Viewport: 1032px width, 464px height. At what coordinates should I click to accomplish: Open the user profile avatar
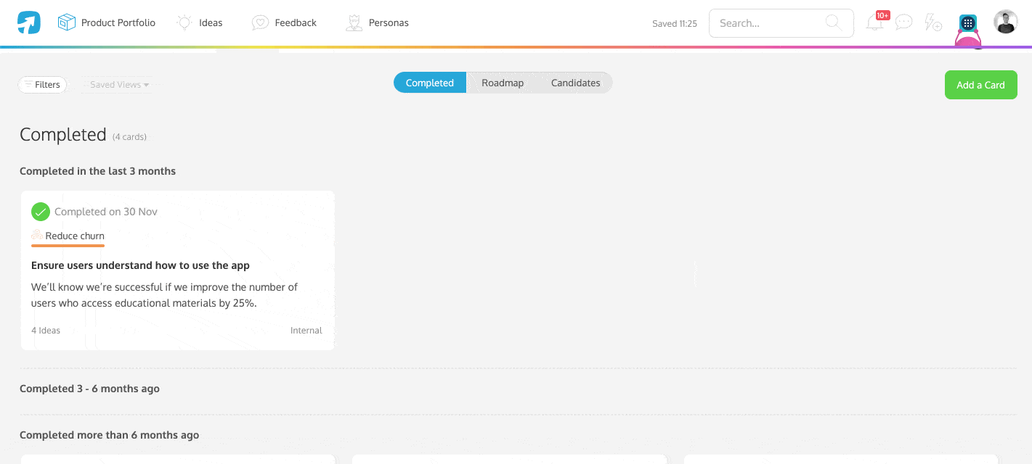(1005, 22)
